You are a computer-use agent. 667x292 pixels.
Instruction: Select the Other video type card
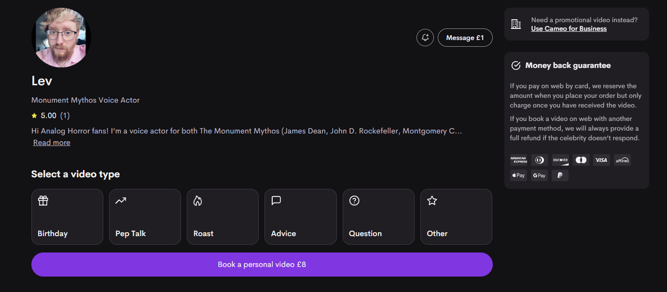[x=456, y=217]
